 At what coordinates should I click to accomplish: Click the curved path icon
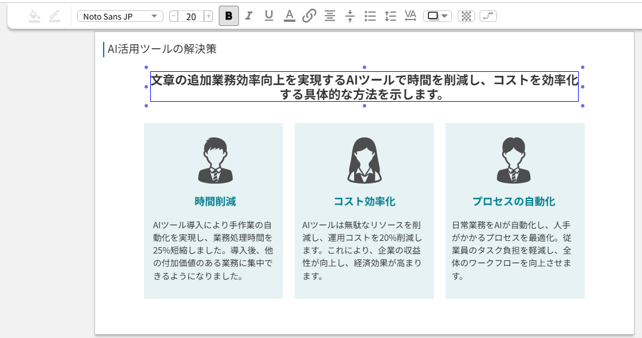488,16
